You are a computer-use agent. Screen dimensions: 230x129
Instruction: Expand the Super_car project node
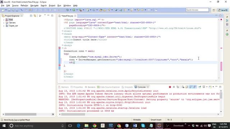[x=4, y=26]
